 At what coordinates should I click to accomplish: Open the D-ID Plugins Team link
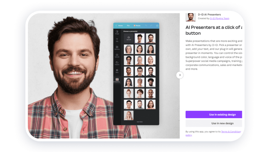(x=219, y=18)
